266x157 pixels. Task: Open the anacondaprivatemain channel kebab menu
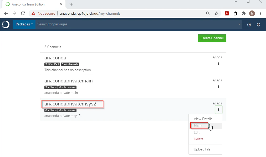point(219,86)
